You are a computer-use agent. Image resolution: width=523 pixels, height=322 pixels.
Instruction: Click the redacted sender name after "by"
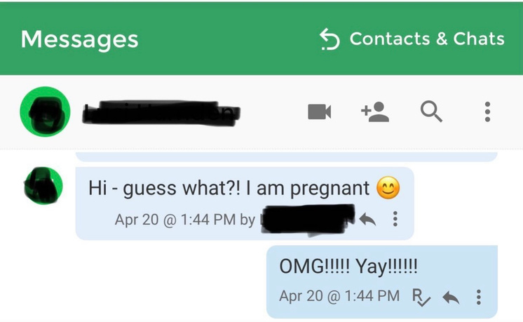click(307, 220)
